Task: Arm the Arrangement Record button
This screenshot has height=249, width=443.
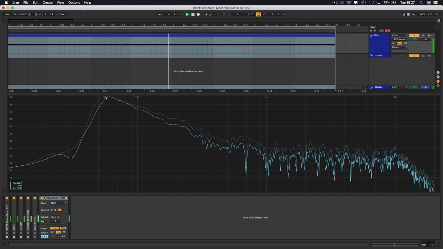Action: (x=198, y=15)
